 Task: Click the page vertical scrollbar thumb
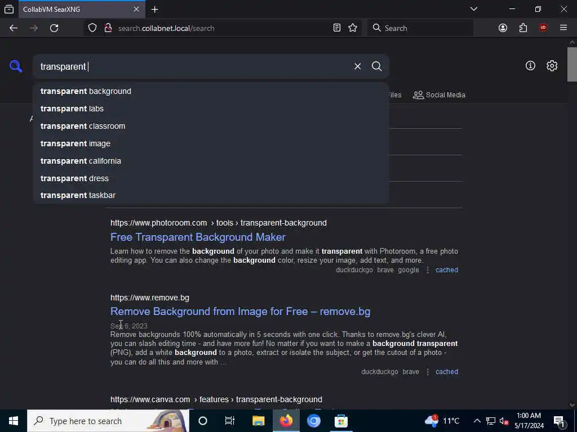click(572, 64)
